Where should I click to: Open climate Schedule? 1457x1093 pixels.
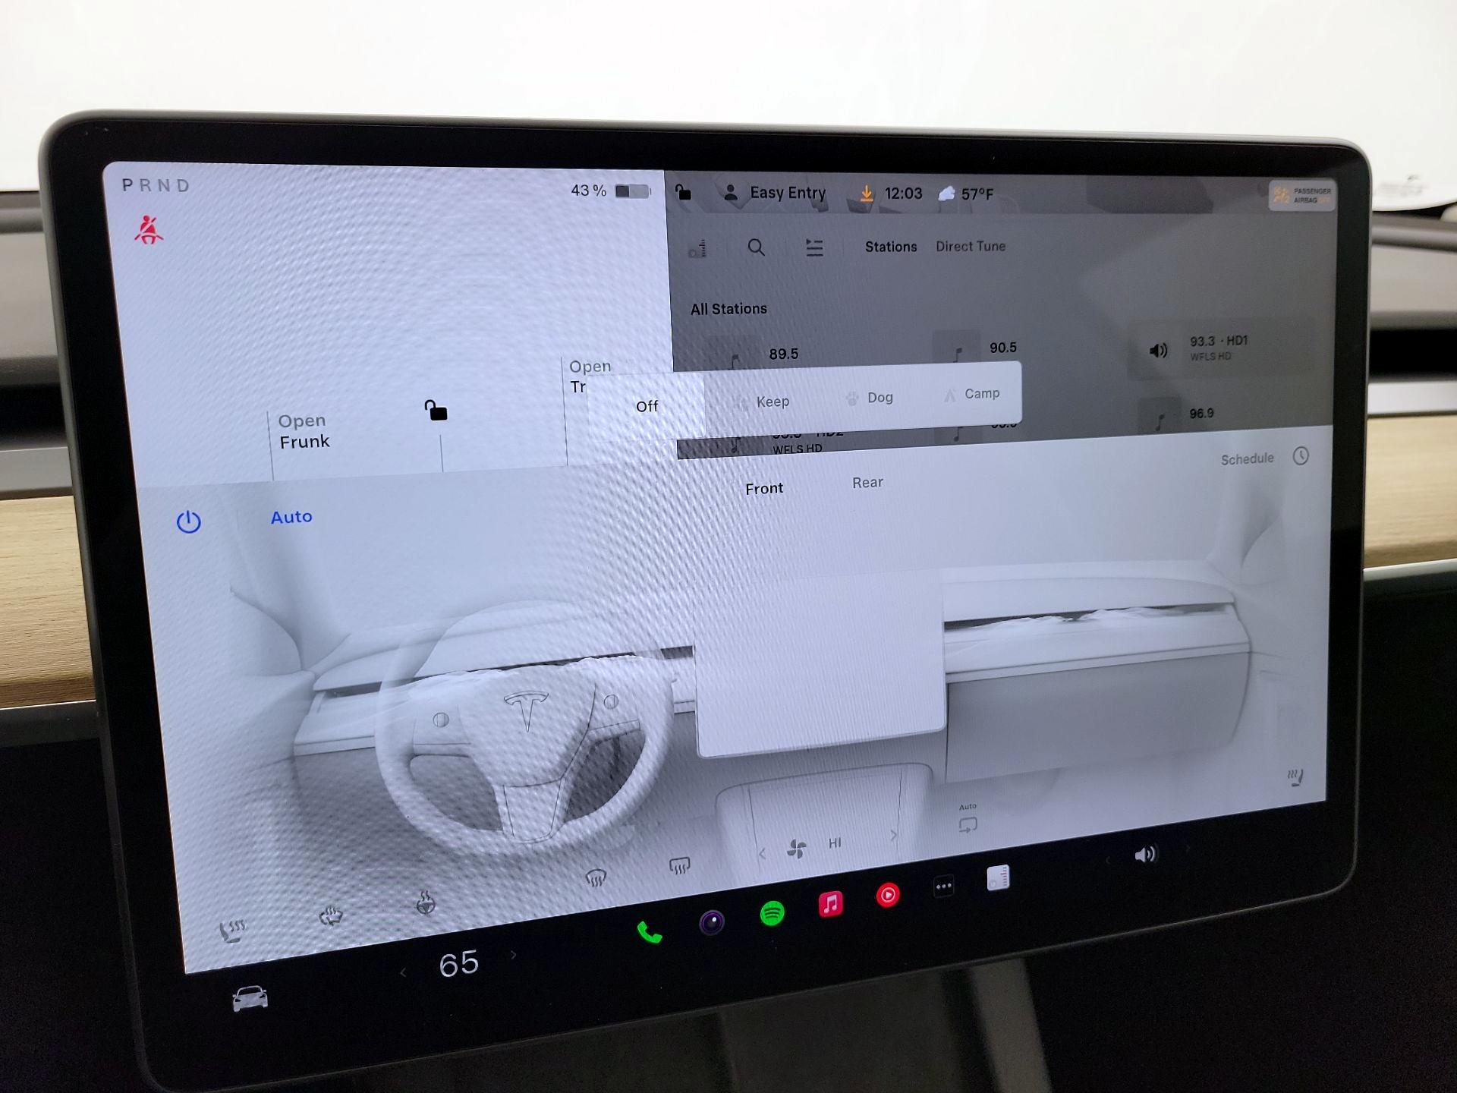1247,459
